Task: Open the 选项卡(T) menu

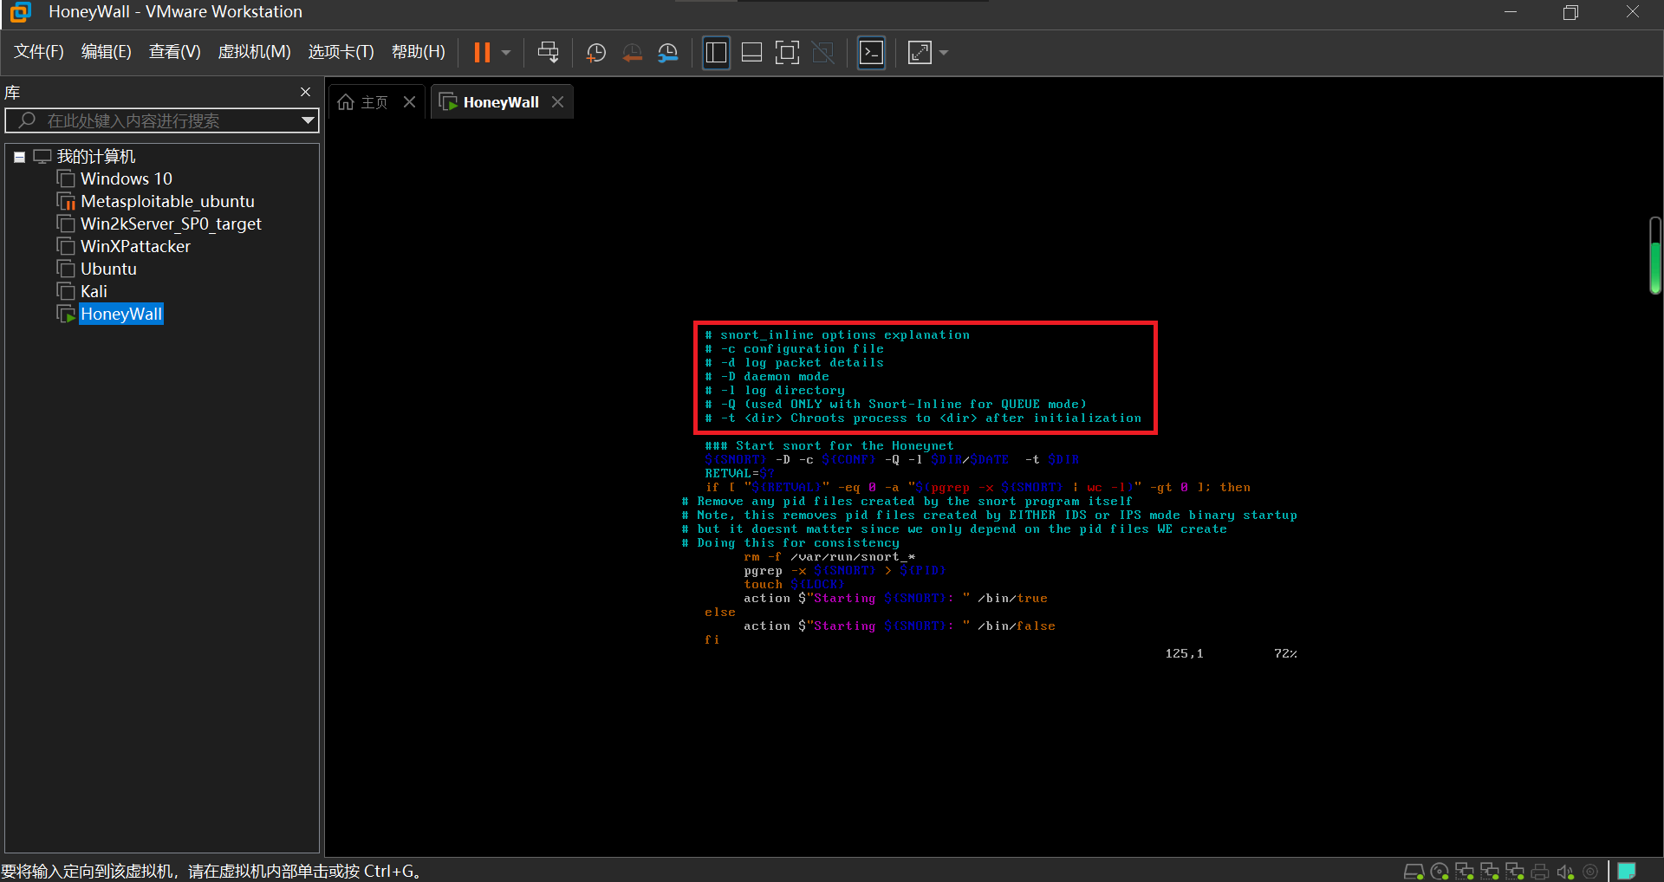Action: pos(341,52)
